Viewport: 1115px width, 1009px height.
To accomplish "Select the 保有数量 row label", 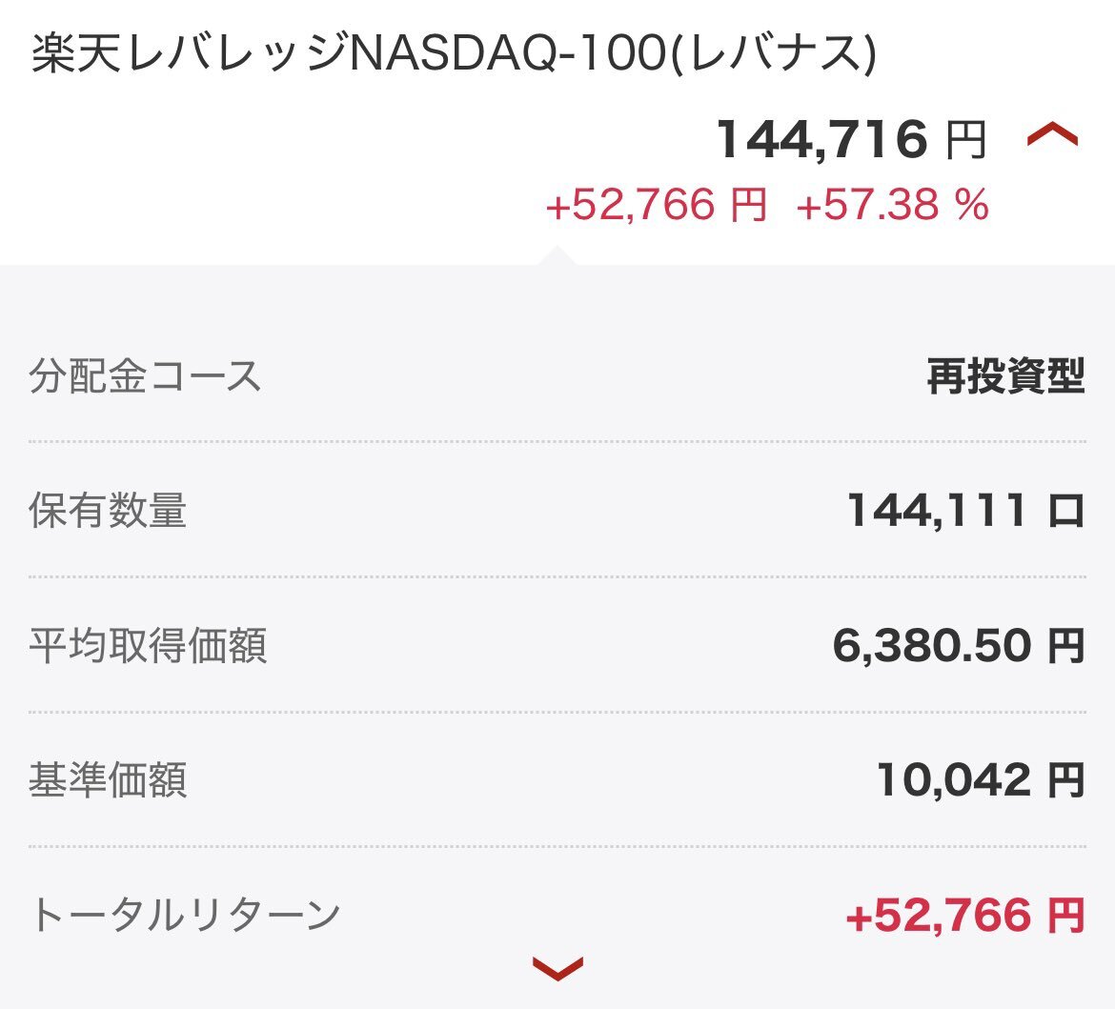I will [x=108, y=511].
